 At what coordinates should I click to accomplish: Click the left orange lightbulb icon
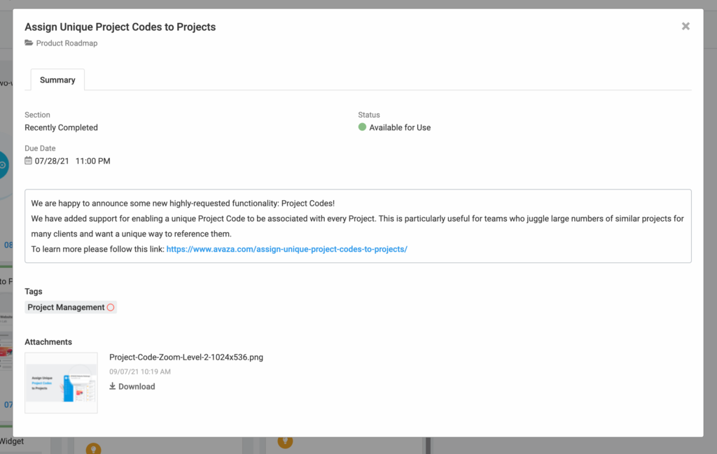point(93,447)
